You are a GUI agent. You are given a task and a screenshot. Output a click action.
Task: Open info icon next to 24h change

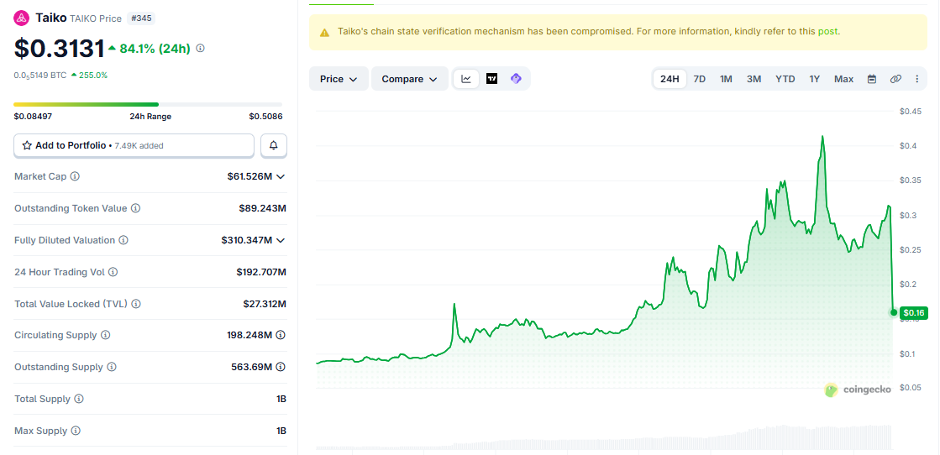200,48
